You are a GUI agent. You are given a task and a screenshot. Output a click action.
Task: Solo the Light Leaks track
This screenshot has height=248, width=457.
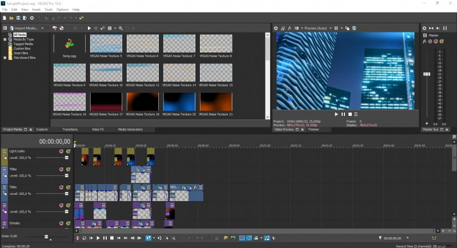[x=68, y=151]
